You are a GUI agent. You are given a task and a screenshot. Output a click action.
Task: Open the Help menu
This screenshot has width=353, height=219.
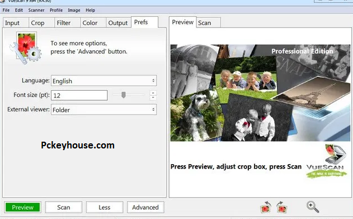point(90,10)
